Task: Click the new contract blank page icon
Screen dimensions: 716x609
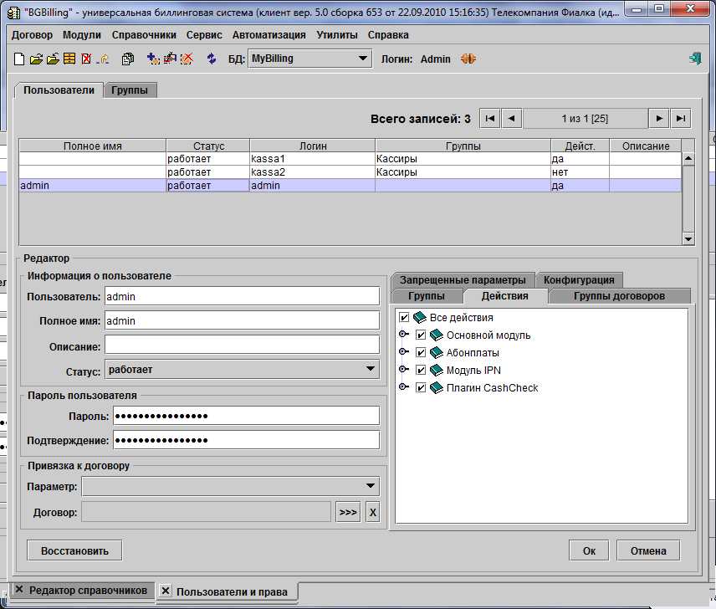Action: click(x=18, y=59)
